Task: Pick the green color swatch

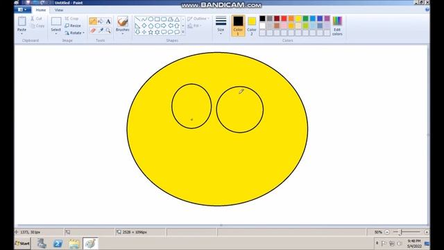Action: (x=305, y=19)
